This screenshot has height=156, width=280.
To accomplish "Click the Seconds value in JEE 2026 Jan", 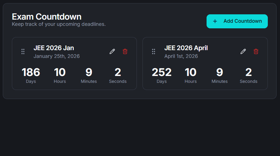I will tap(118, 73).
